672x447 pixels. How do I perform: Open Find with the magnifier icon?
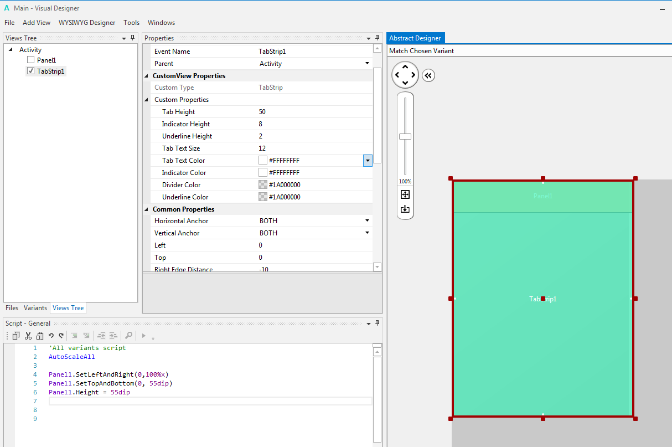point(128,335)
